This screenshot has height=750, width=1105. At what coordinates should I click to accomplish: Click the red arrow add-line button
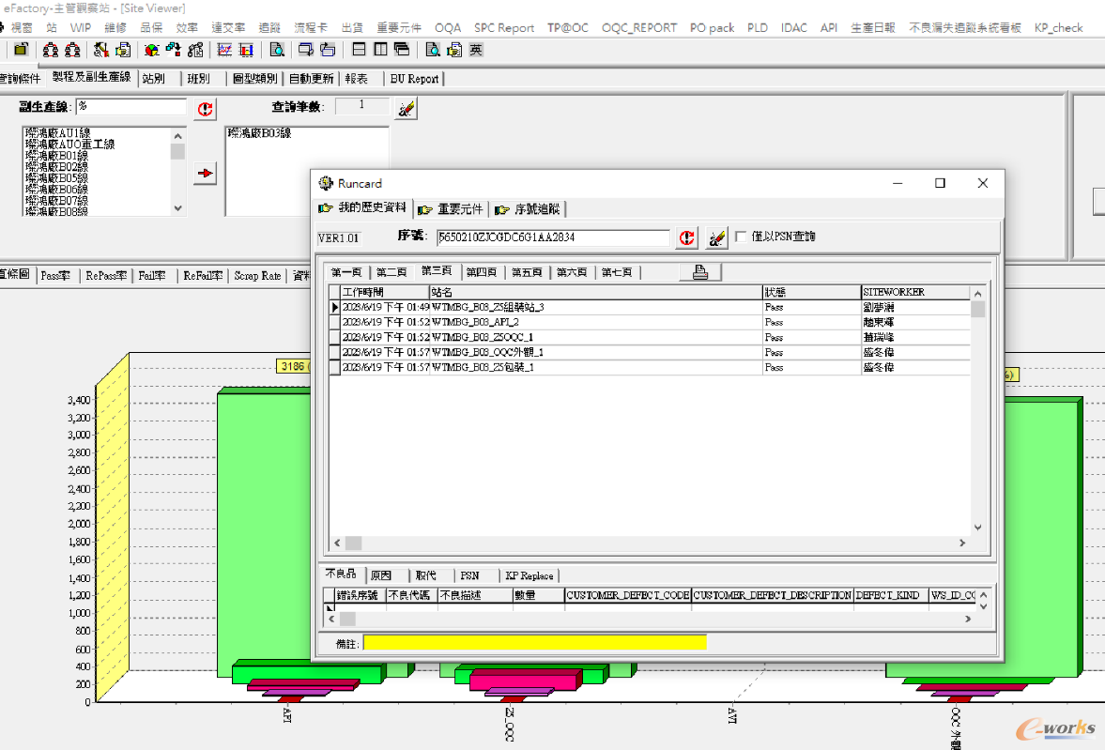[205, 174]
